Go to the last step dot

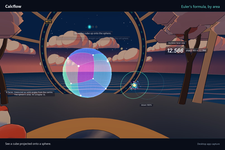96,27
